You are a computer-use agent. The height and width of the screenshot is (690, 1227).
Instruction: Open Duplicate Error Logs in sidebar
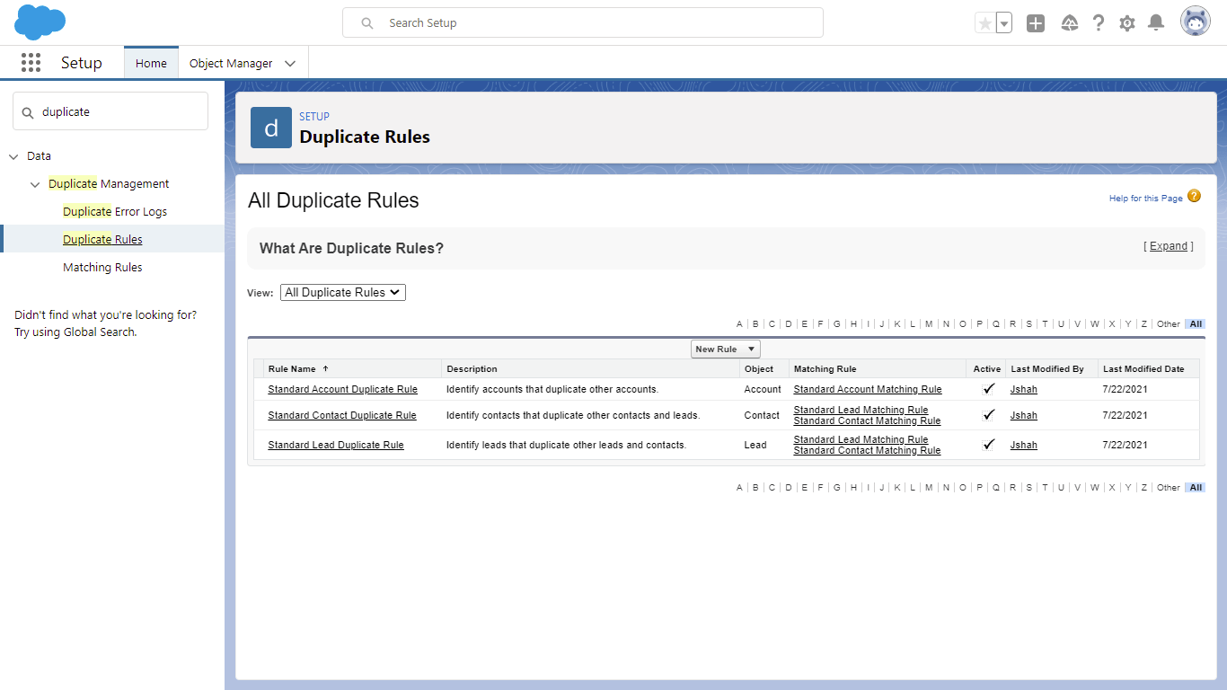pos(115,212)
